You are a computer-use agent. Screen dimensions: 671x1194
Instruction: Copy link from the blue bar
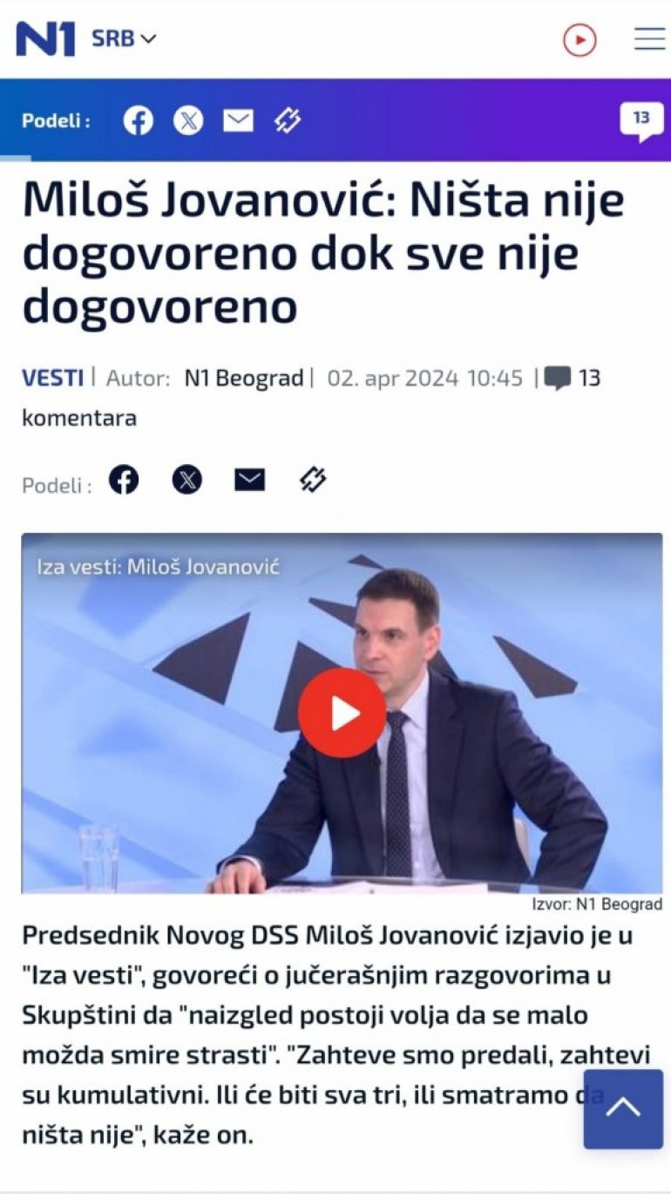click(x=288, y=120)
